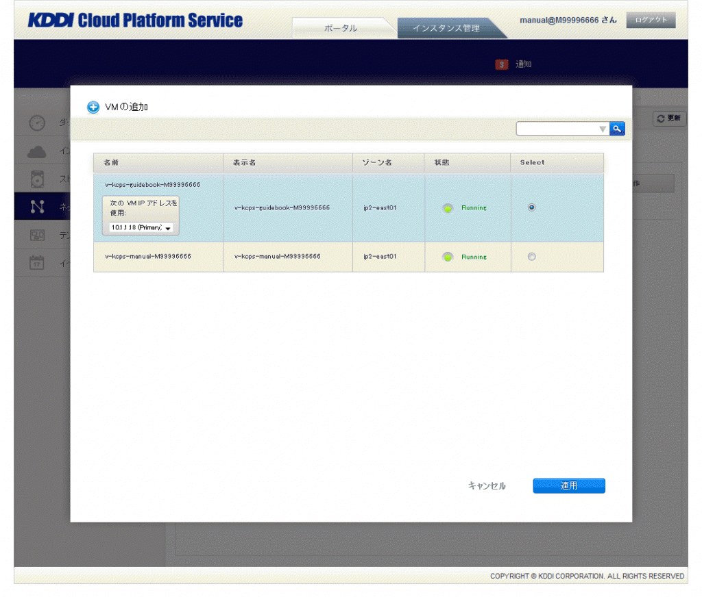This screenshot has width=702, height=597.
Task: Click the KDDI Cloud Platform Service logo
Action: (x=135, y=21)
